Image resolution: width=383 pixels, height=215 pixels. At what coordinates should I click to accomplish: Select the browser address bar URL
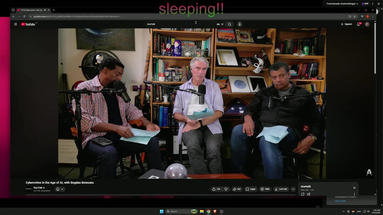tap(77, 16)
